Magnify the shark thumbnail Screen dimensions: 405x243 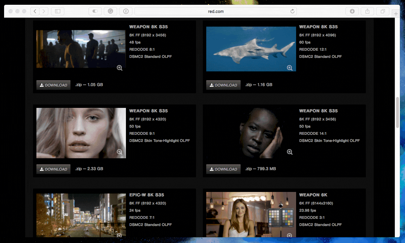coord(290,68)
